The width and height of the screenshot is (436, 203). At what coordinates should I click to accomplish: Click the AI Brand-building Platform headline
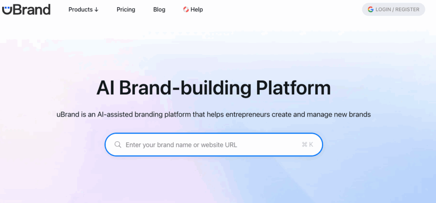(213, 88)
